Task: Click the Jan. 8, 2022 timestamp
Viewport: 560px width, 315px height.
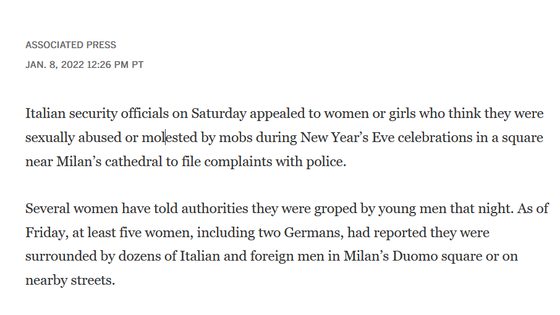Action: click(x=84, y=65)
